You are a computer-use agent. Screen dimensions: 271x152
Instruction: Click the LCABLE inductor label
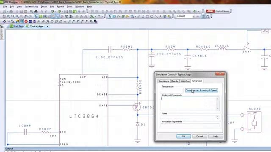tap(222, 46)
